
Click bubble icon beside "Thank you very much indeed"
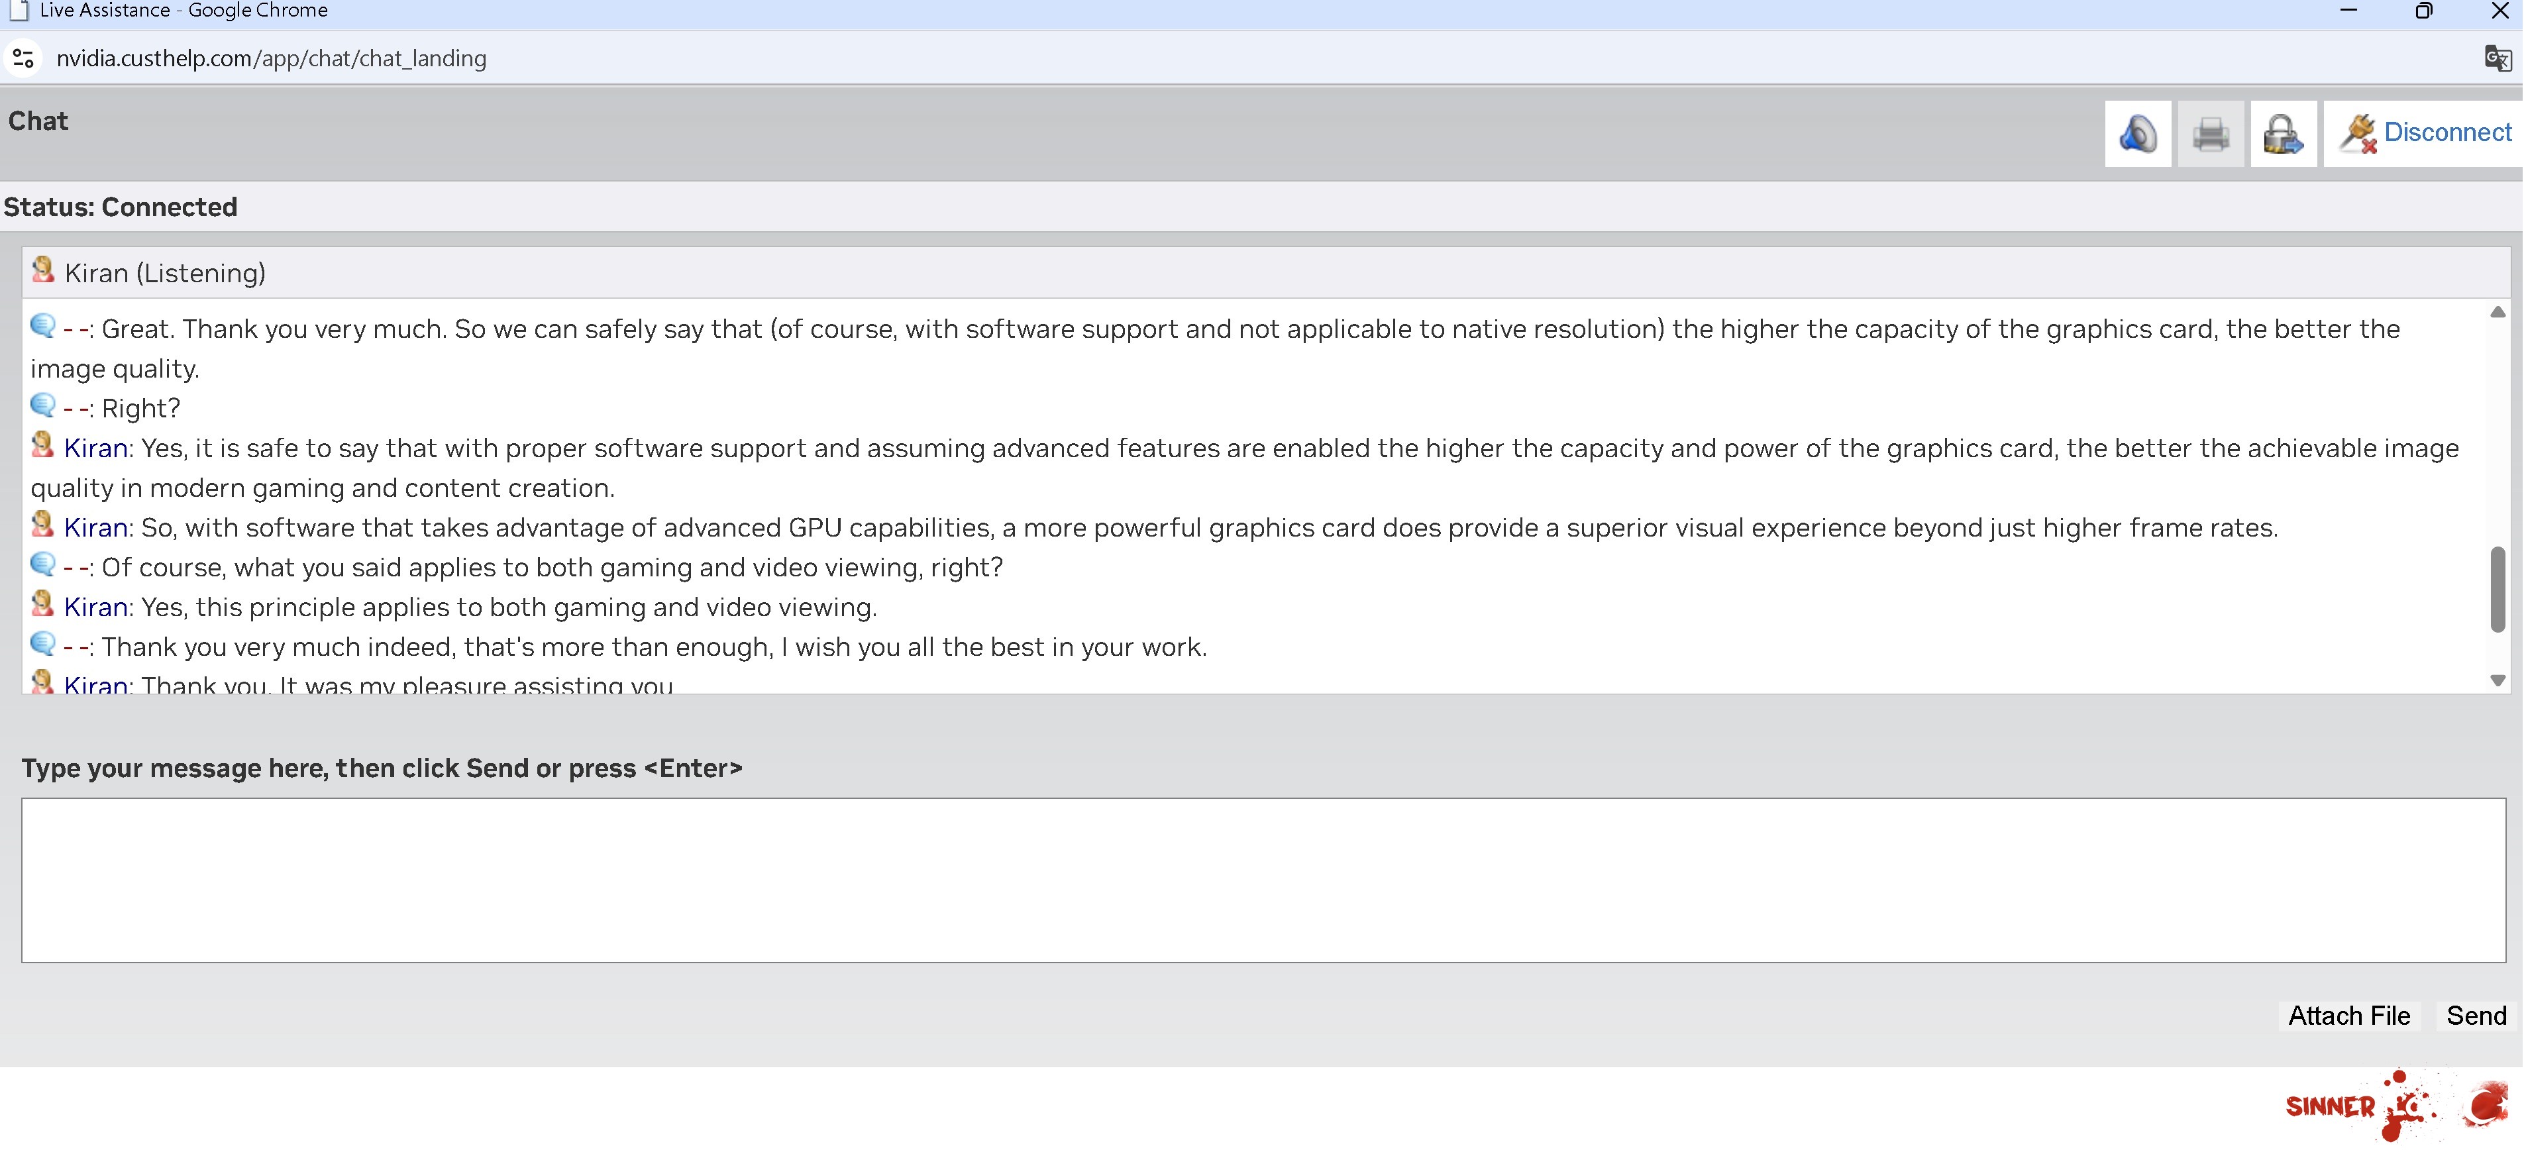[x=43, y=644]
